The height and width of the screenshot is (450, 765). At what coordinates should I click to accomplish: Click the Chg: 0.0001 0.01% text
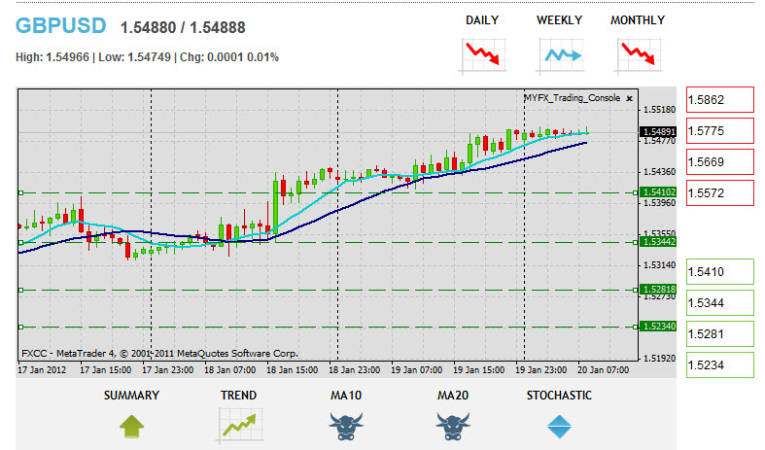coord(229,57)
